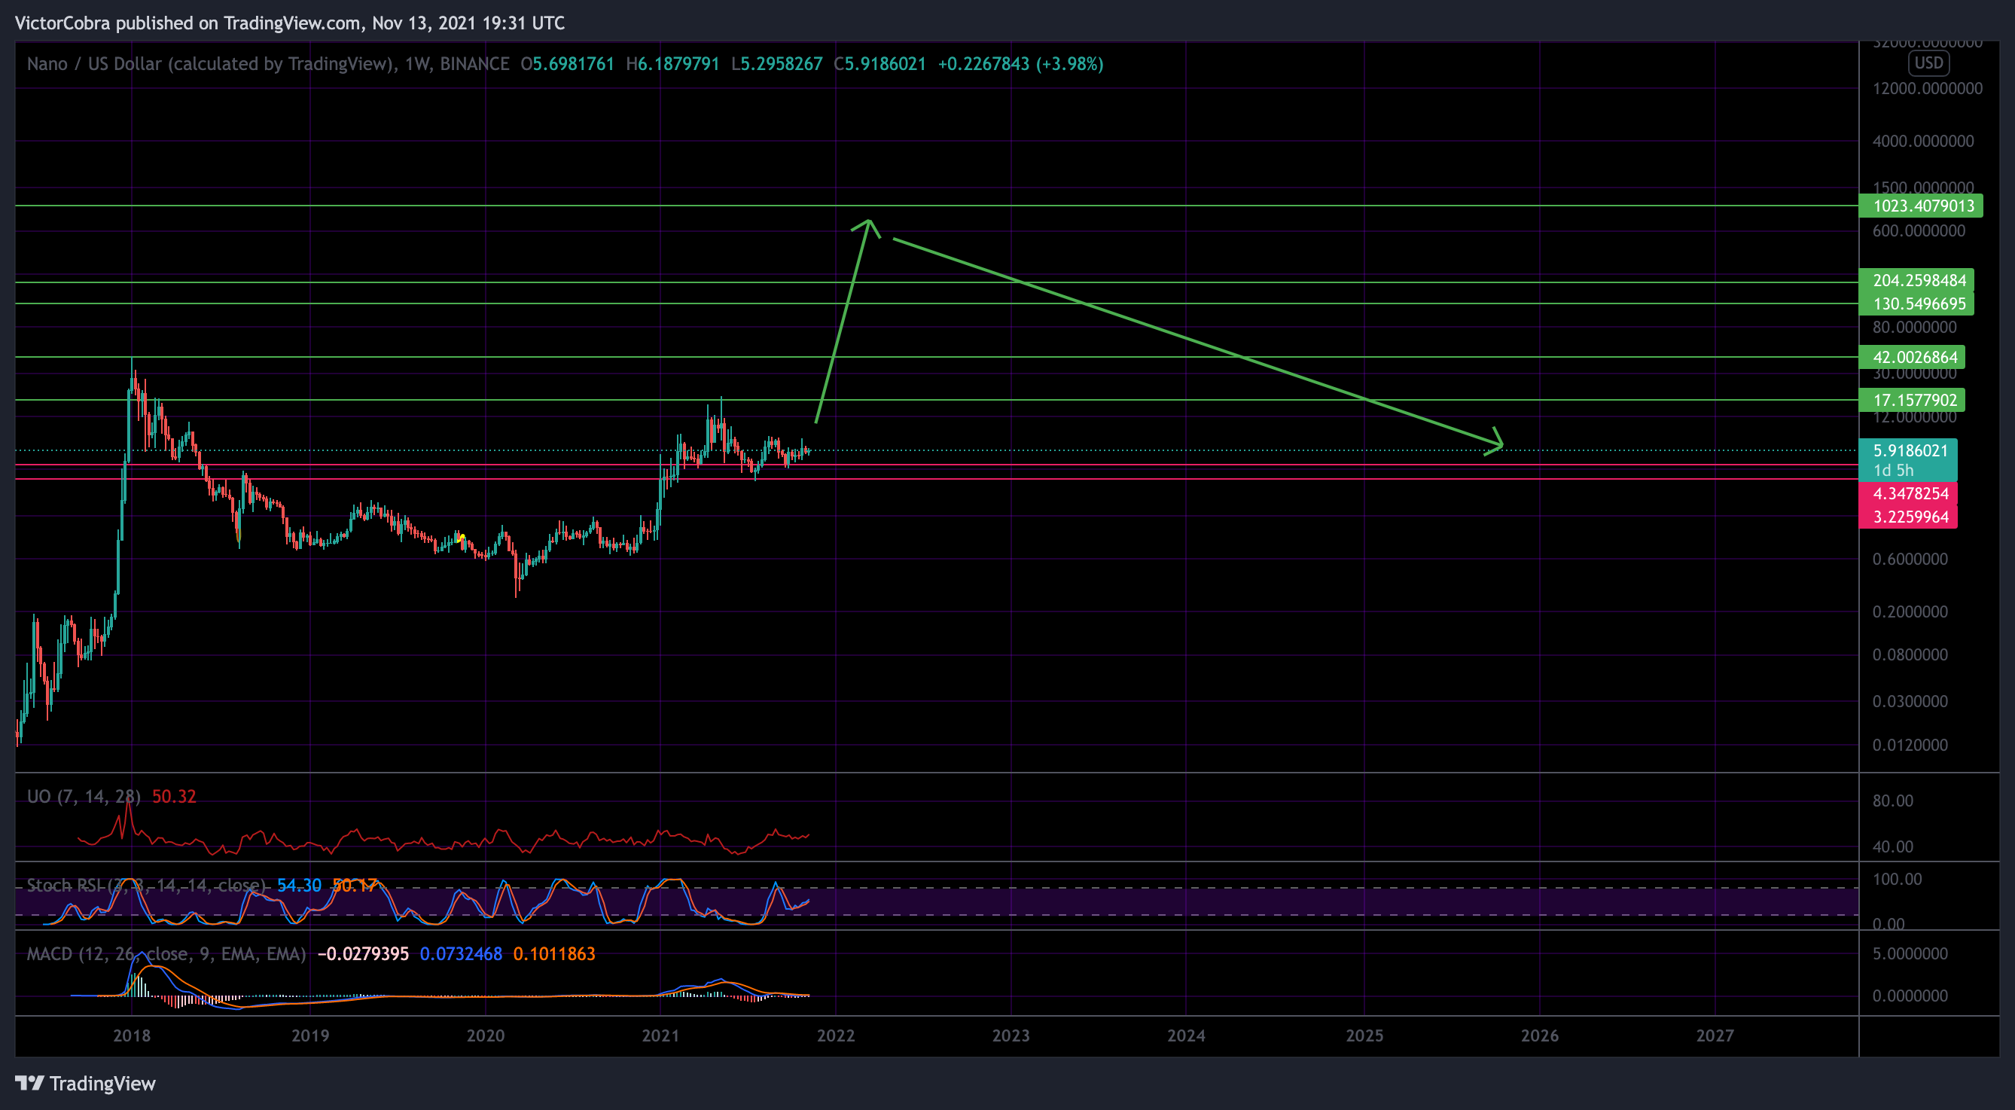Viewport: 2015px width, 1110px height.
Task: Click the 600.0000000 price axis tick
Action: point(1919,230)
